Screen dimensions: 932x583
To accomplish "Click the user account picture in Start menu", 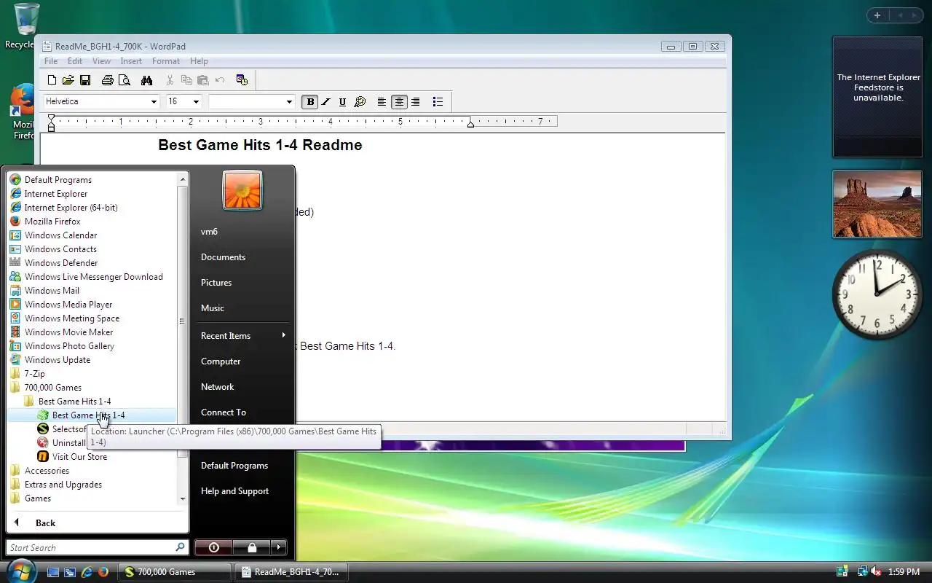I will [x=242, y=190].
